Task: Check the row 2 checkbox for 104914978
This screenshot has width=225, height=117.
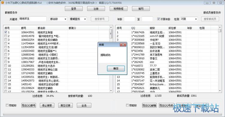Action: [6, 36]
